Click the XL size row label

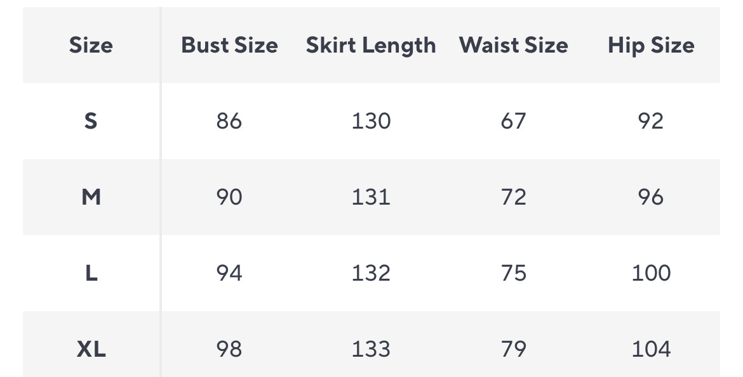coord(91,349)
